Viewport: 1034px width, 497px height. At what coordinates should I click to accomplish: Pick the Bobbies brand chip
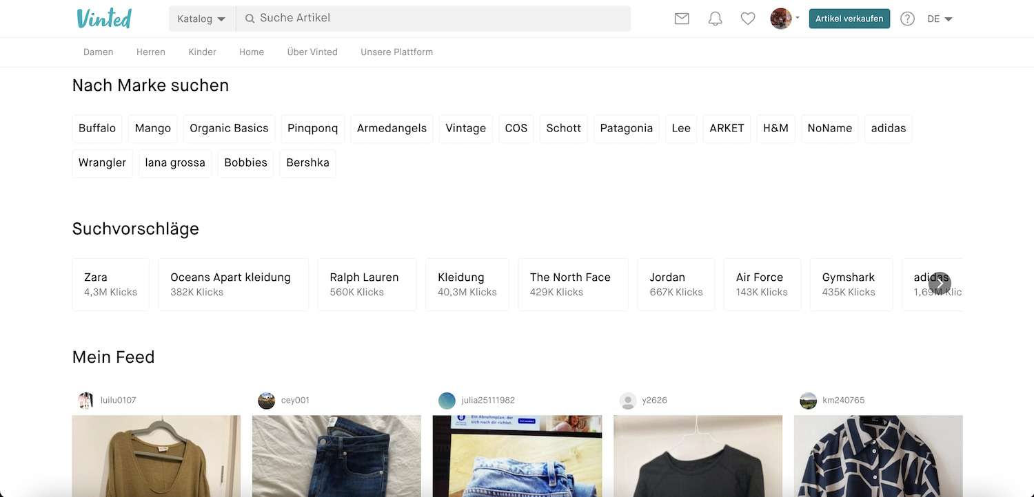[x=246, y=163]
